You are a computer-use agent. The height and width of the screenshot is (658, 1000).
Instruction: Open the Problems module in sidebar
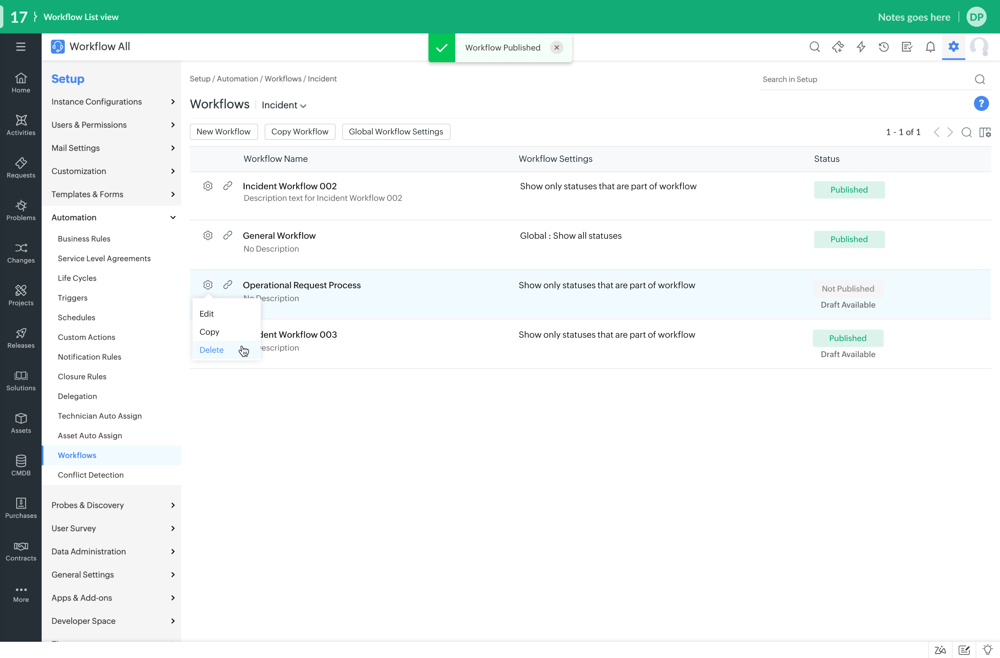21,211
